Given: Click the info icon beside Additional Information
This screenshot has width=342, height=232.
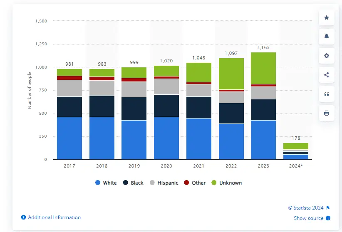Looking at the screenshot, I should pyautogui.click(x=24, y=217).
